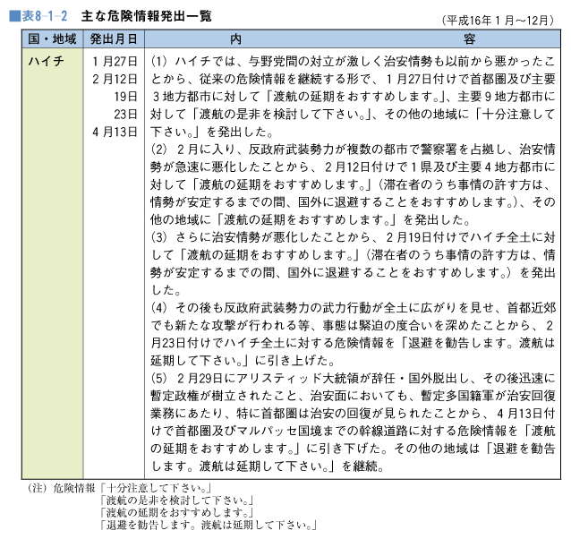Image resolution: width=571 pixels, height=539 pixels.
Task: Click the blue square marker before 表8-1-2
Action: point(15,16)
